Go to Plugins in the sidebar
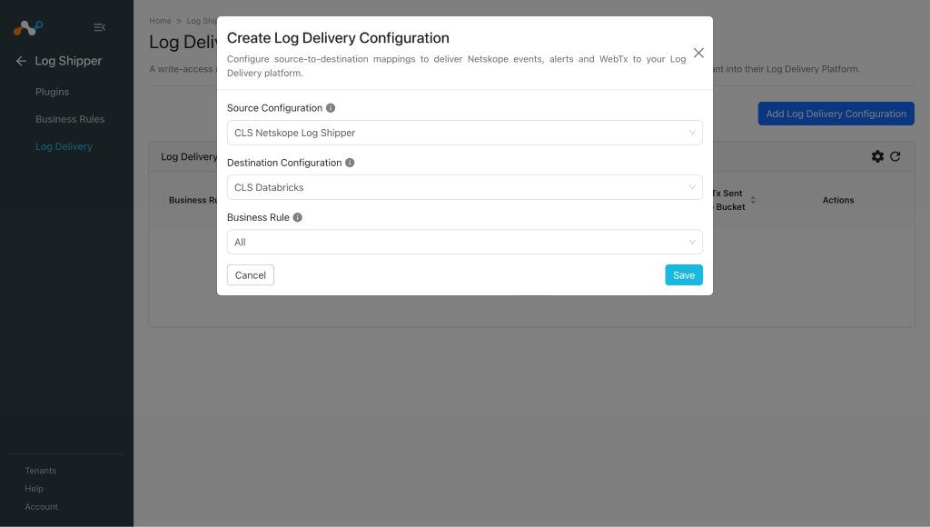 point(52,92)
